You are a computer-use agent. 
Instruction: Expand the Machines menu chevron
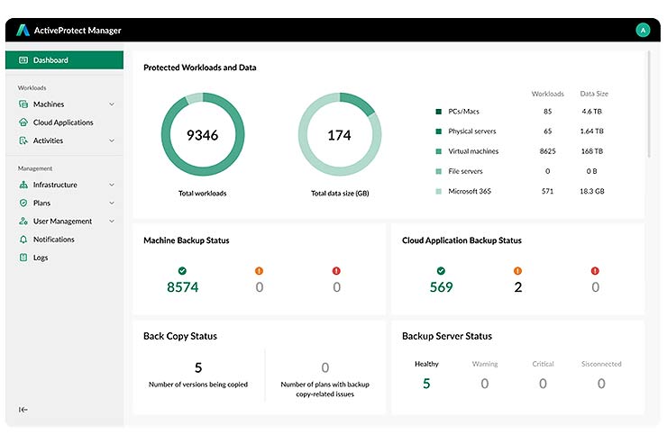click(x=112, y=104)
